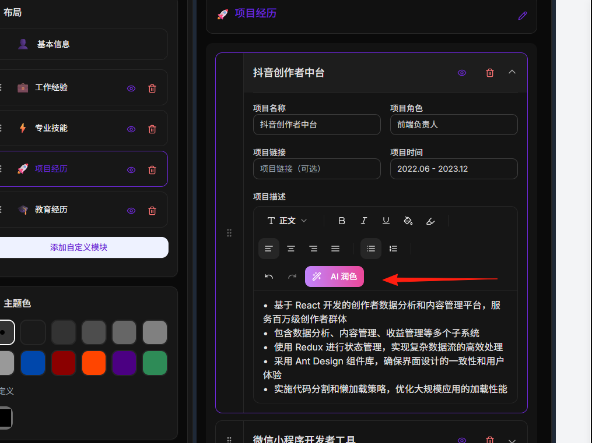Toggle bold formatting in description editor
Viewport: 592px width, 443px height.
[x=341, y=221]
